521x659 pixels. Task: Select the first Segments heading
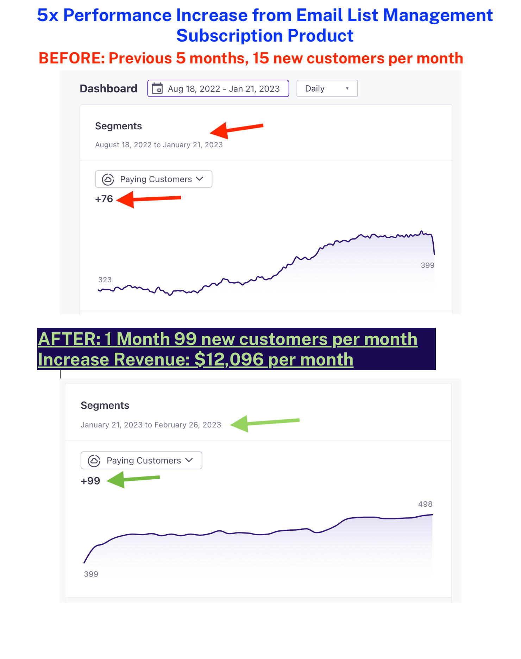(x=118, y=126)
